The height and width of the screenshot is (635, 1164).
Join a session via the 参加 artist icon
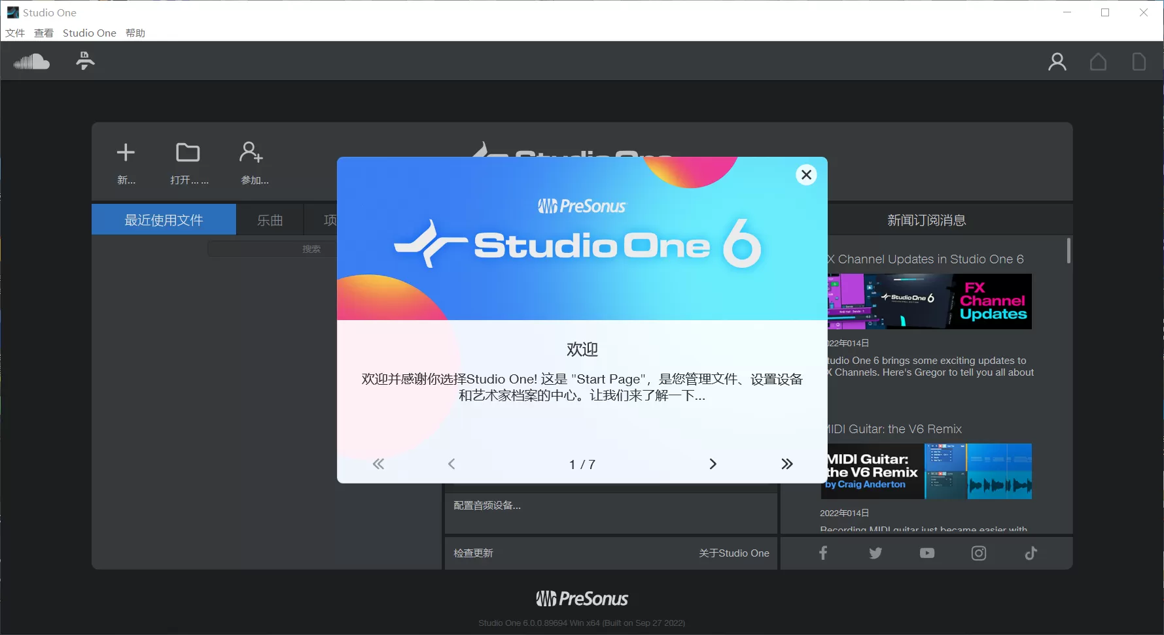point(251,152)
